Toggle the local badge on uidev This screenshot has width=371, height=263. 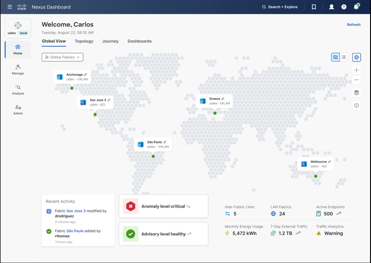point(23,33)
